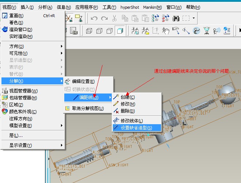
Task: Expand the 偏距线(O) submenu
Action: [88, 98]
